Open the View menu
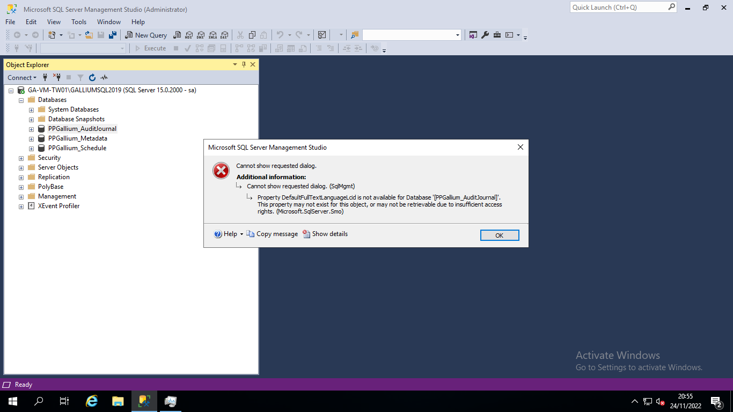 (54, 22)
